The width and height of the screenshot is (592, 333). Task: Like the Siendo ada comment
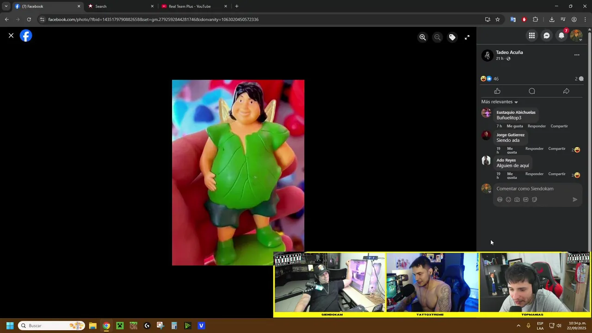(x=512, y=151)
